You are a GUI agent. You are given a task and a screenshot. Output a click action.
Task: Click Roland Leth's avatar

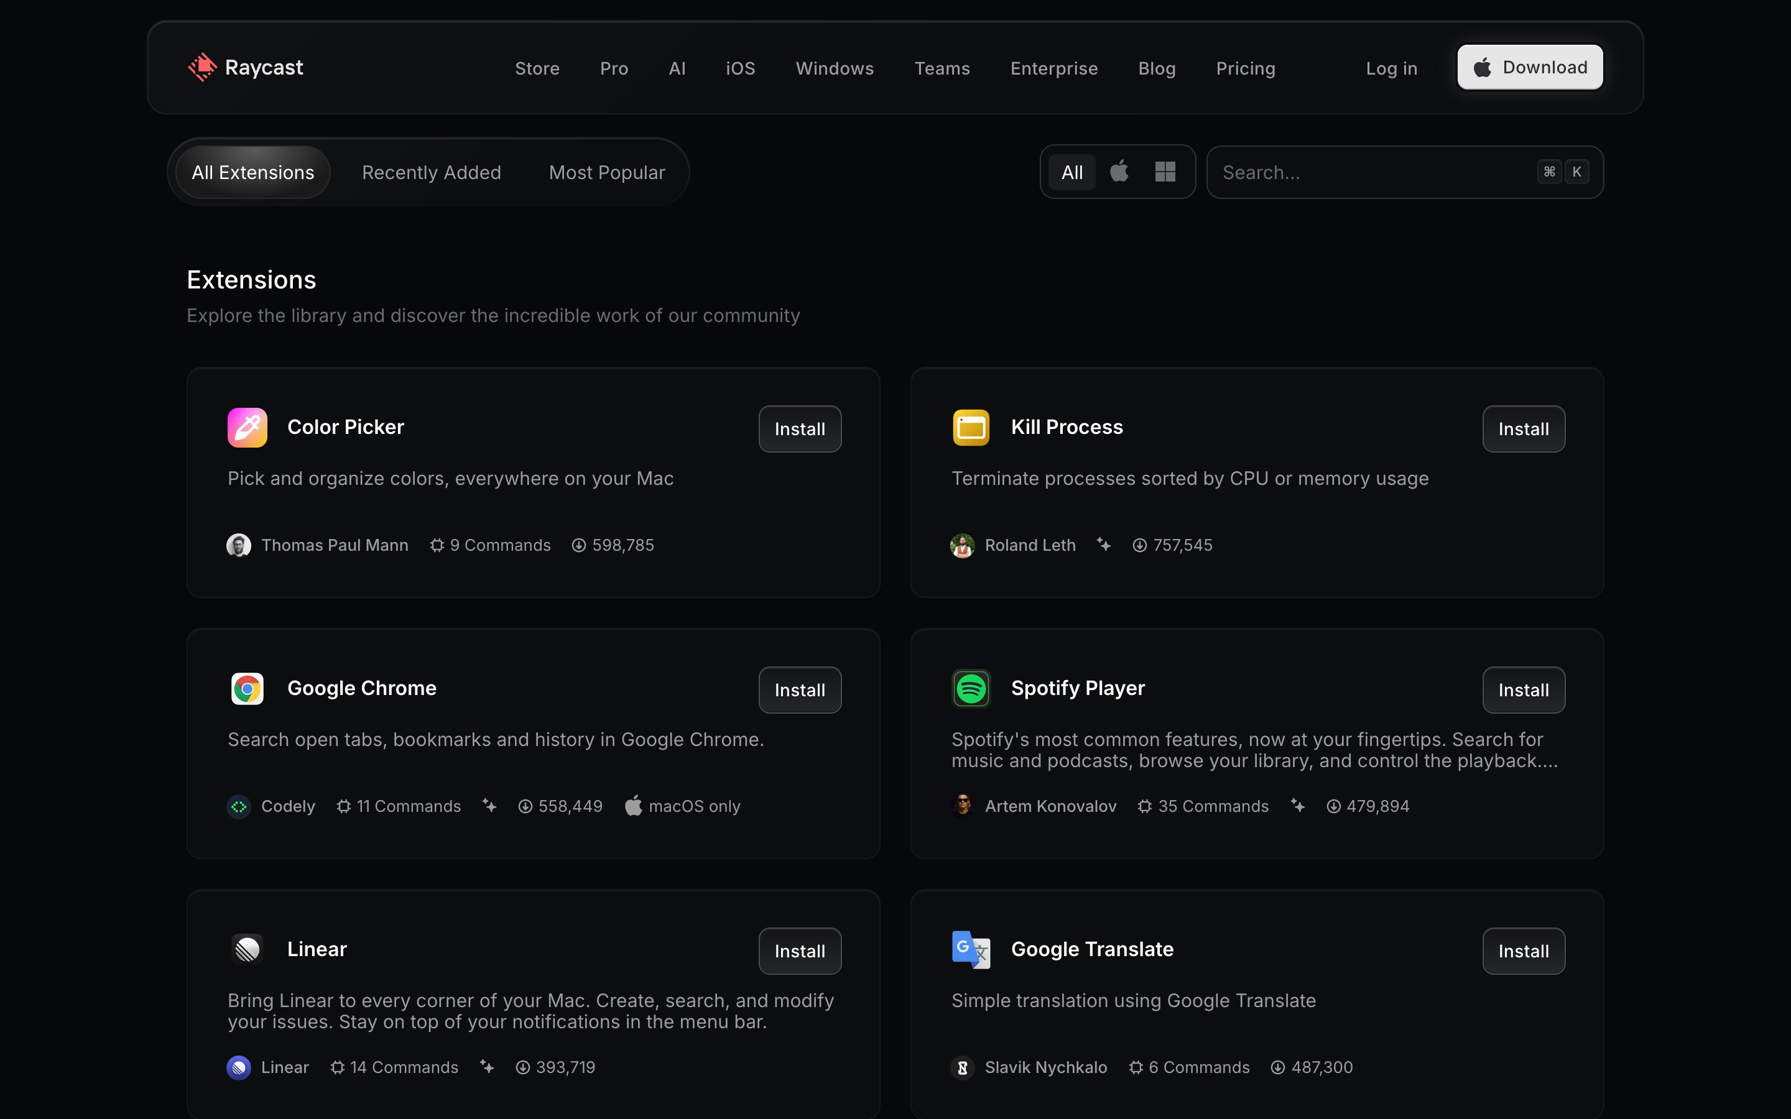pyautogui.click(x=962, y=545)
